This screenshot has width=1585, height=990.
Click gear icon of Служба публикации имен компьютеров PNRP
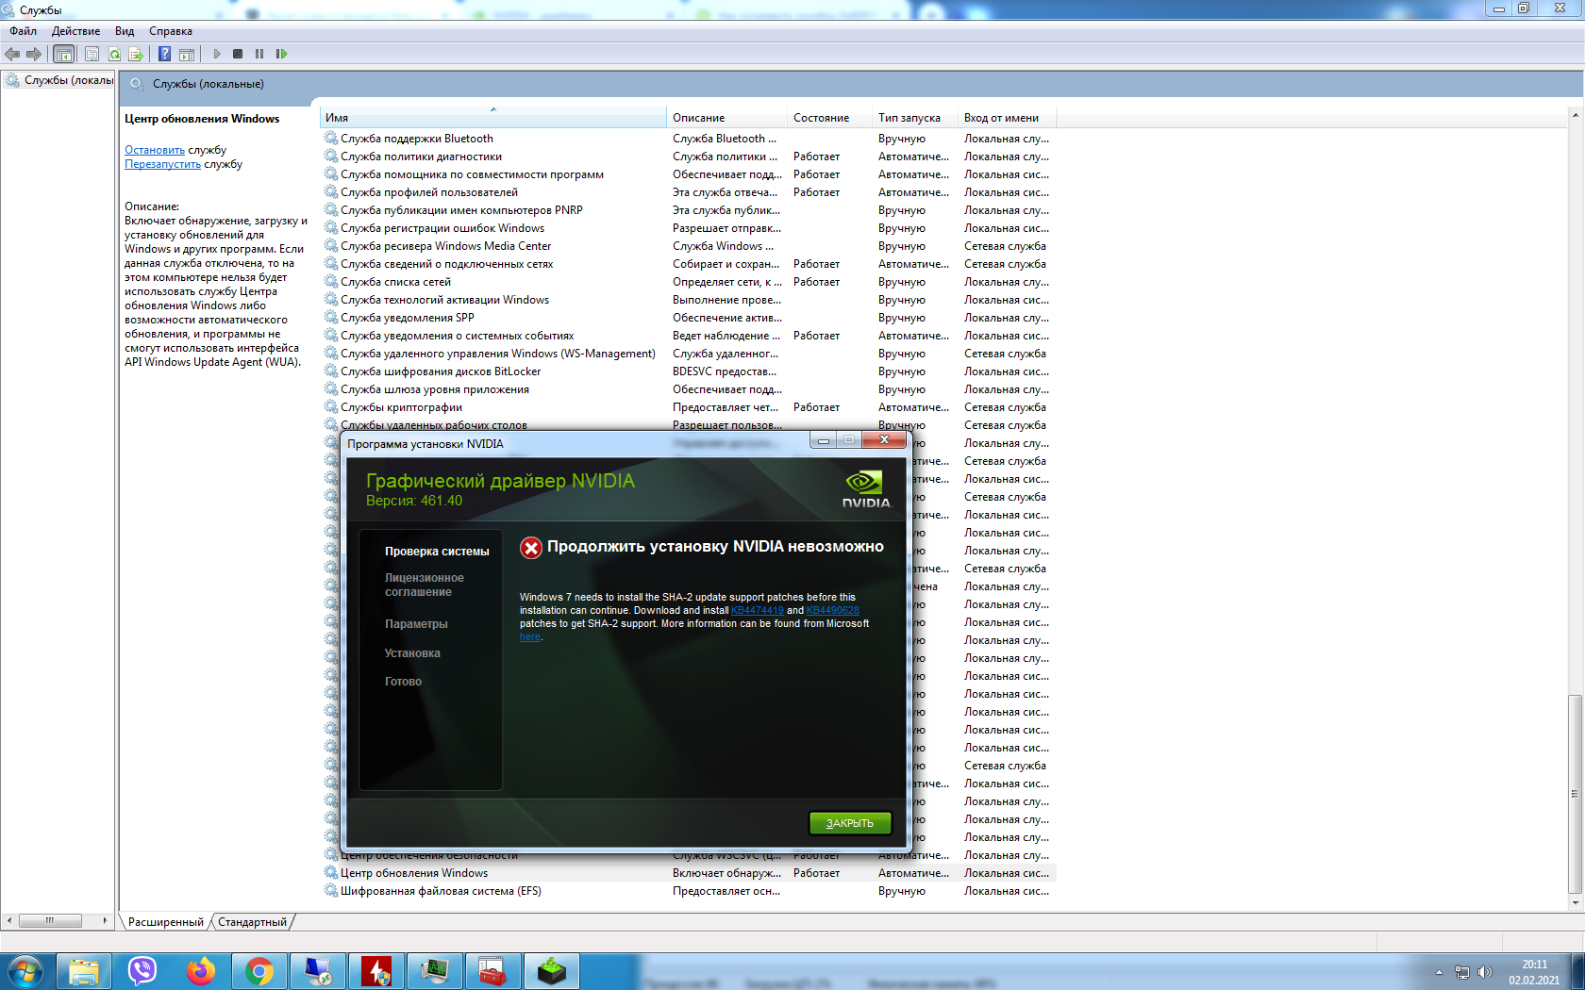click(x=331, y=210)
